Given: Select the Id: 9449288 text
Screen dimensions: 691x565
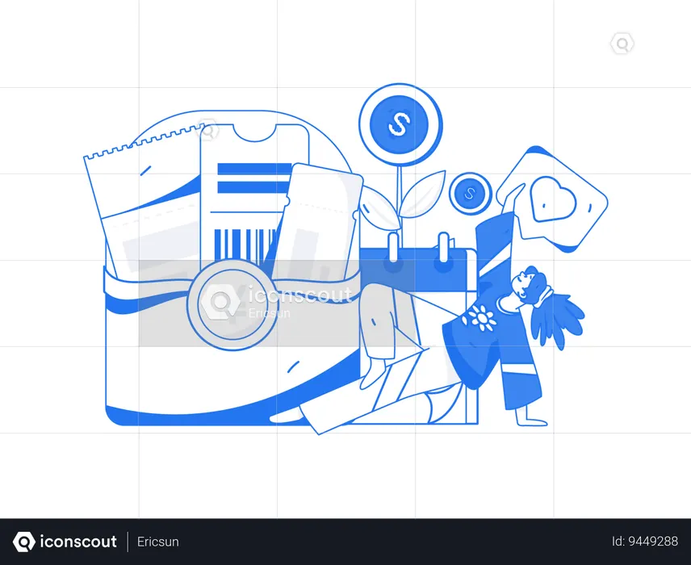Looking at the screenshot, I should 645,542.
